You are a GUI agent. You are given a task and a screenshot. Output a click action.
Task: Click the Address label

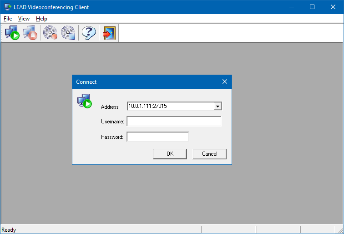click(x=110, y=107)
